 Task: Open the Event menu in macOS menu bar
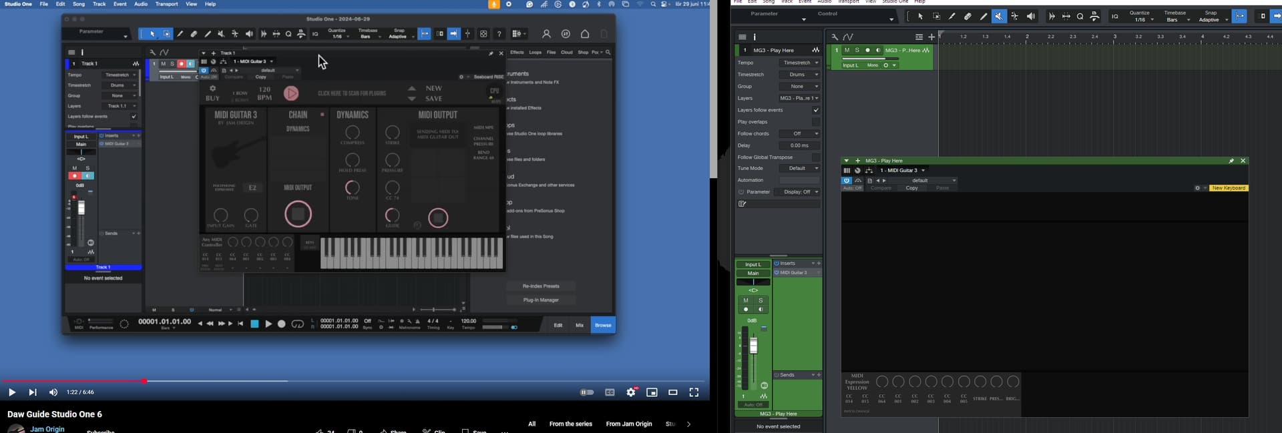pos(120,4)
